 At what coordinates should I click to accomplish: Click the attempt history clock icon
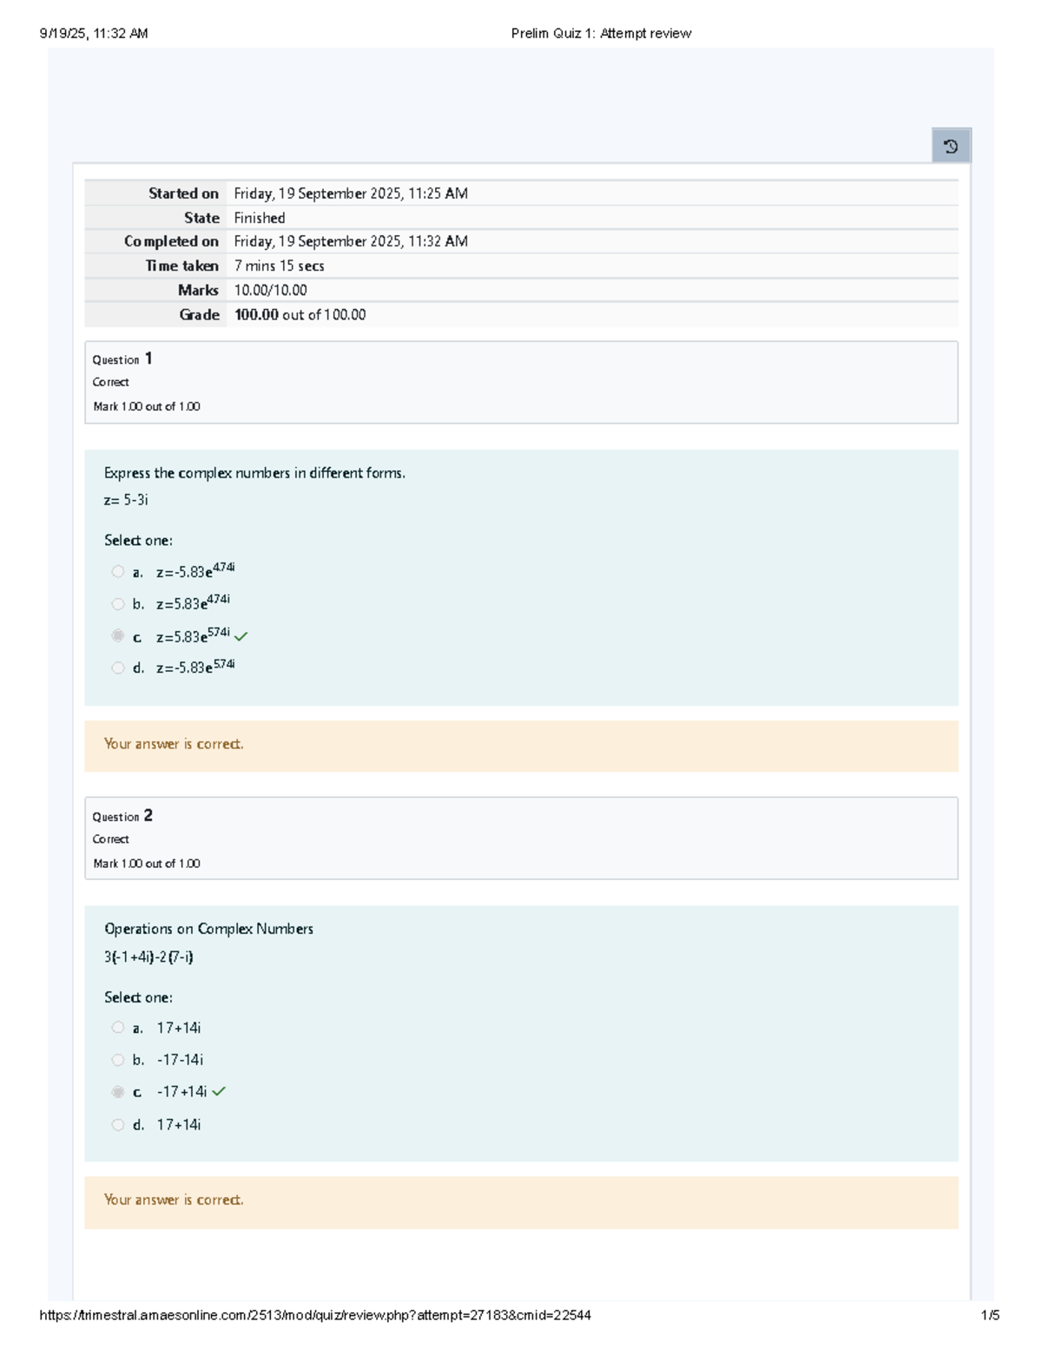(x=951, y=146)
